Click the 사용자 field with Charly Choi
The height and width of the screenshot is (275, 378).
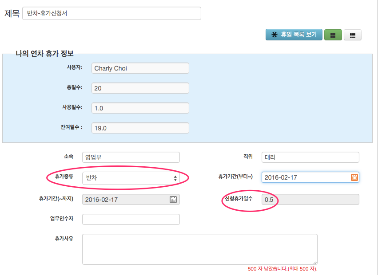(140, 68)
